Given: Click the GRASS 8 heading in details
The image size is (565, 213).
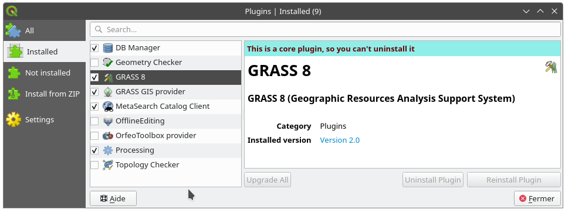Looking at the screenshot, I should [279, 71].
